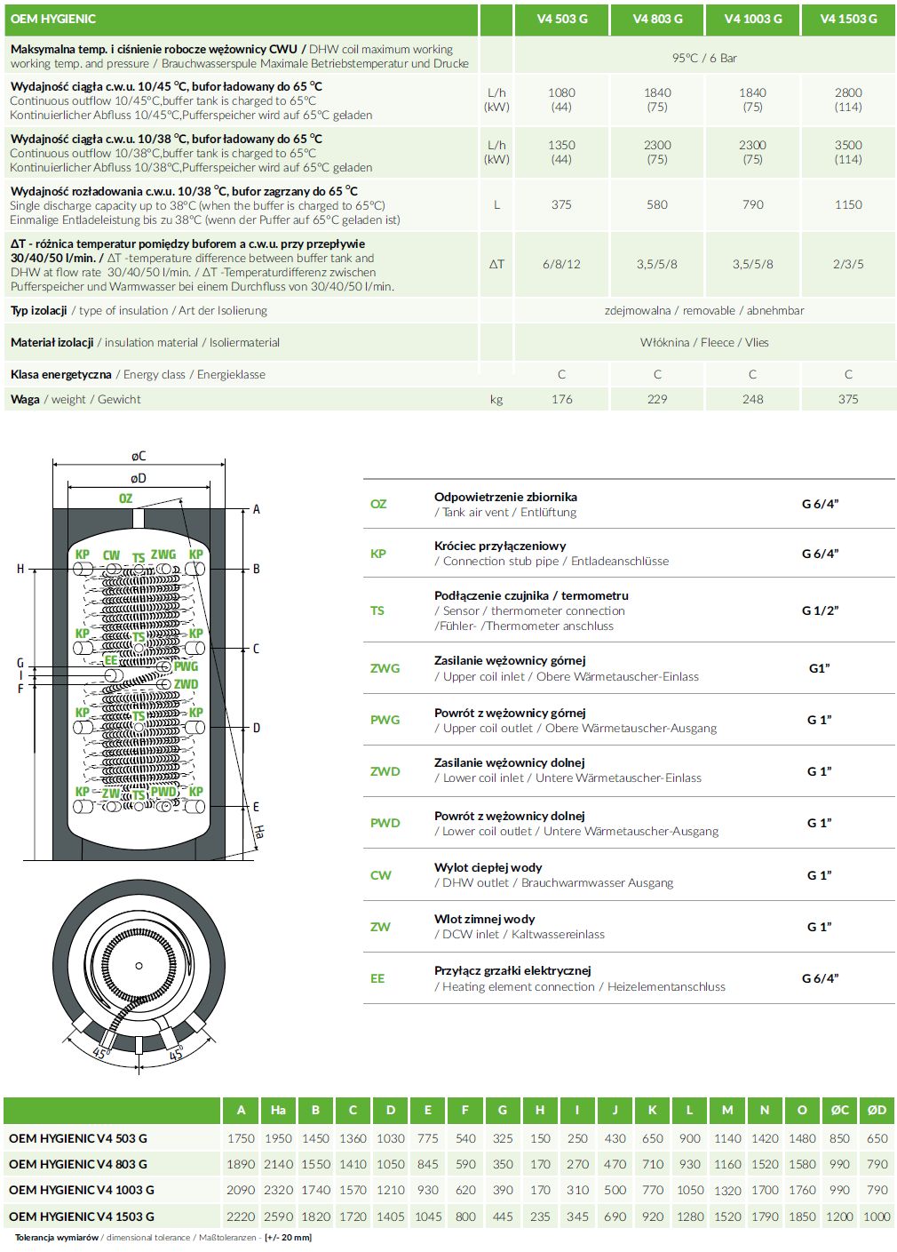The height and width of the screenshot is (1252, 897).
Task: Click the OEM HYGIENIC title in top table header
Action: click(x=53, y=19)
